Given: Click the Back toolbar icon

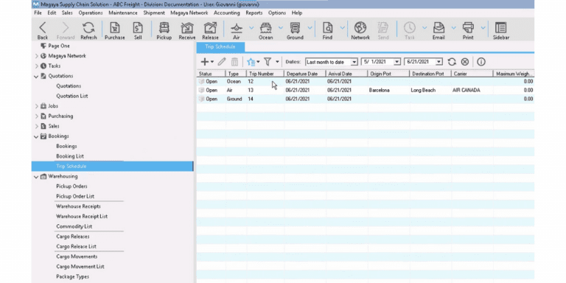Looking at the screenshot, I should coord(43,30).
